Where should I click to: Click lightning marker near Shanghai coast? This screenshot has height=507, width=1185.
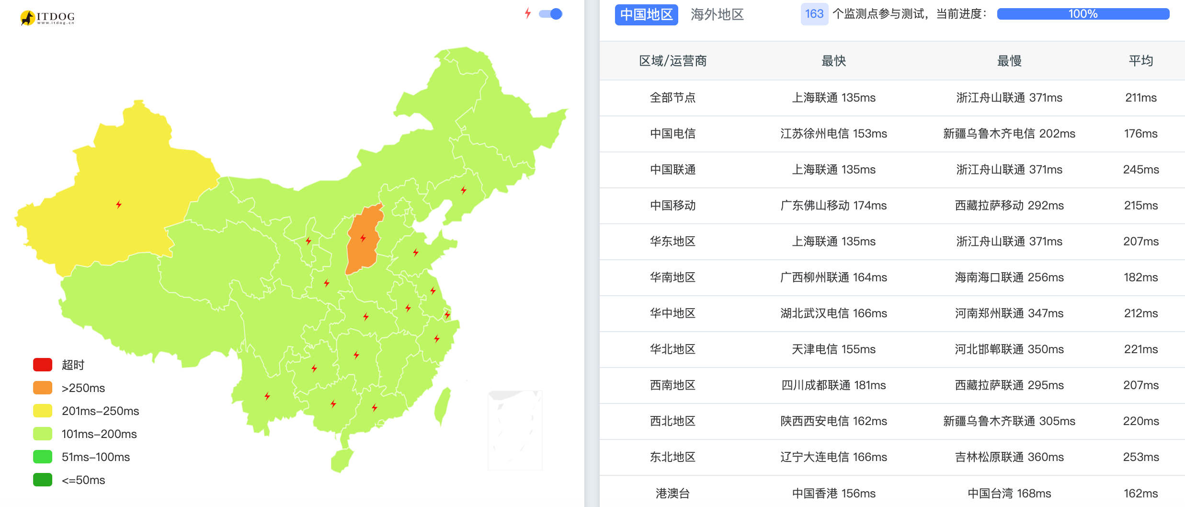tap(447, 315)
